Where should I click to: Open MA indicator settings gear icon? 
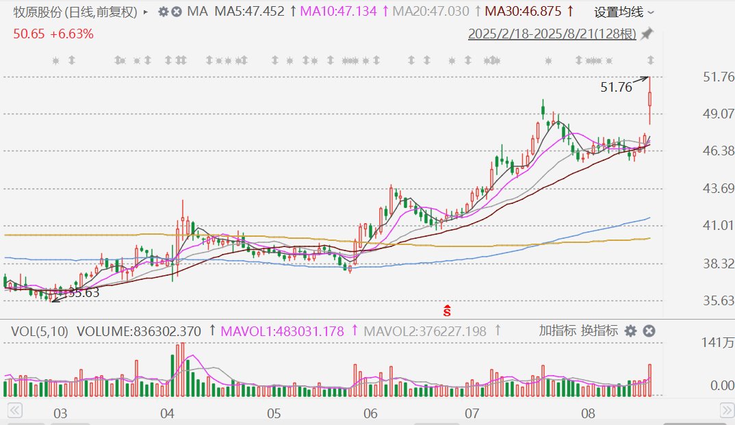tap(163, 12)
